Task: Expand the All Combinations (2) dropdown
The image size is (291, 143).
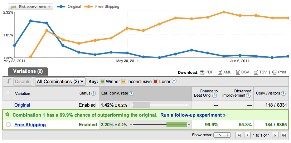Action: [60, 81]
